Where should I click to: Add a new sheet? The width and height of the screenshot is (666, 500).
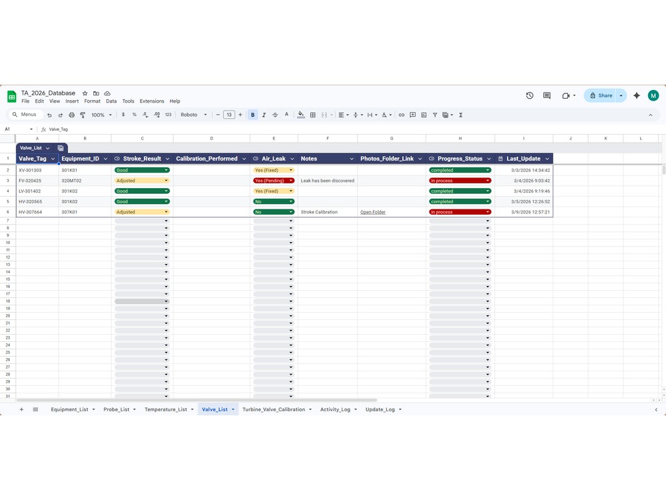[21, 409]
